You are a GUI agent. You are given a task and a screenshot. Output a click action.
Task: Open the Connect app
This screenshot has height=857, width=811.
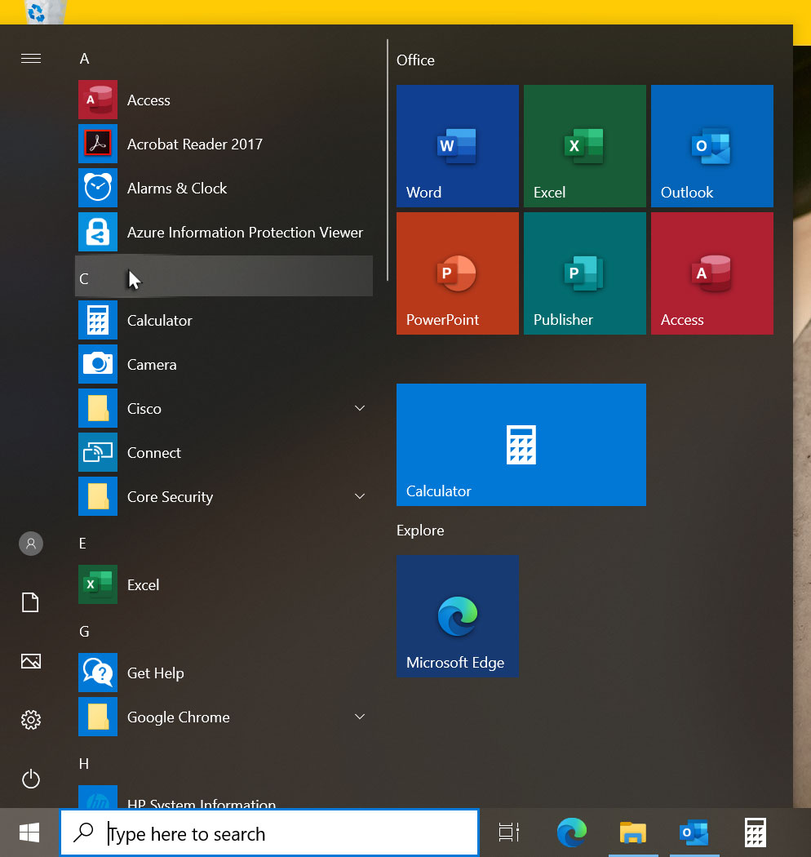(153, 453)
